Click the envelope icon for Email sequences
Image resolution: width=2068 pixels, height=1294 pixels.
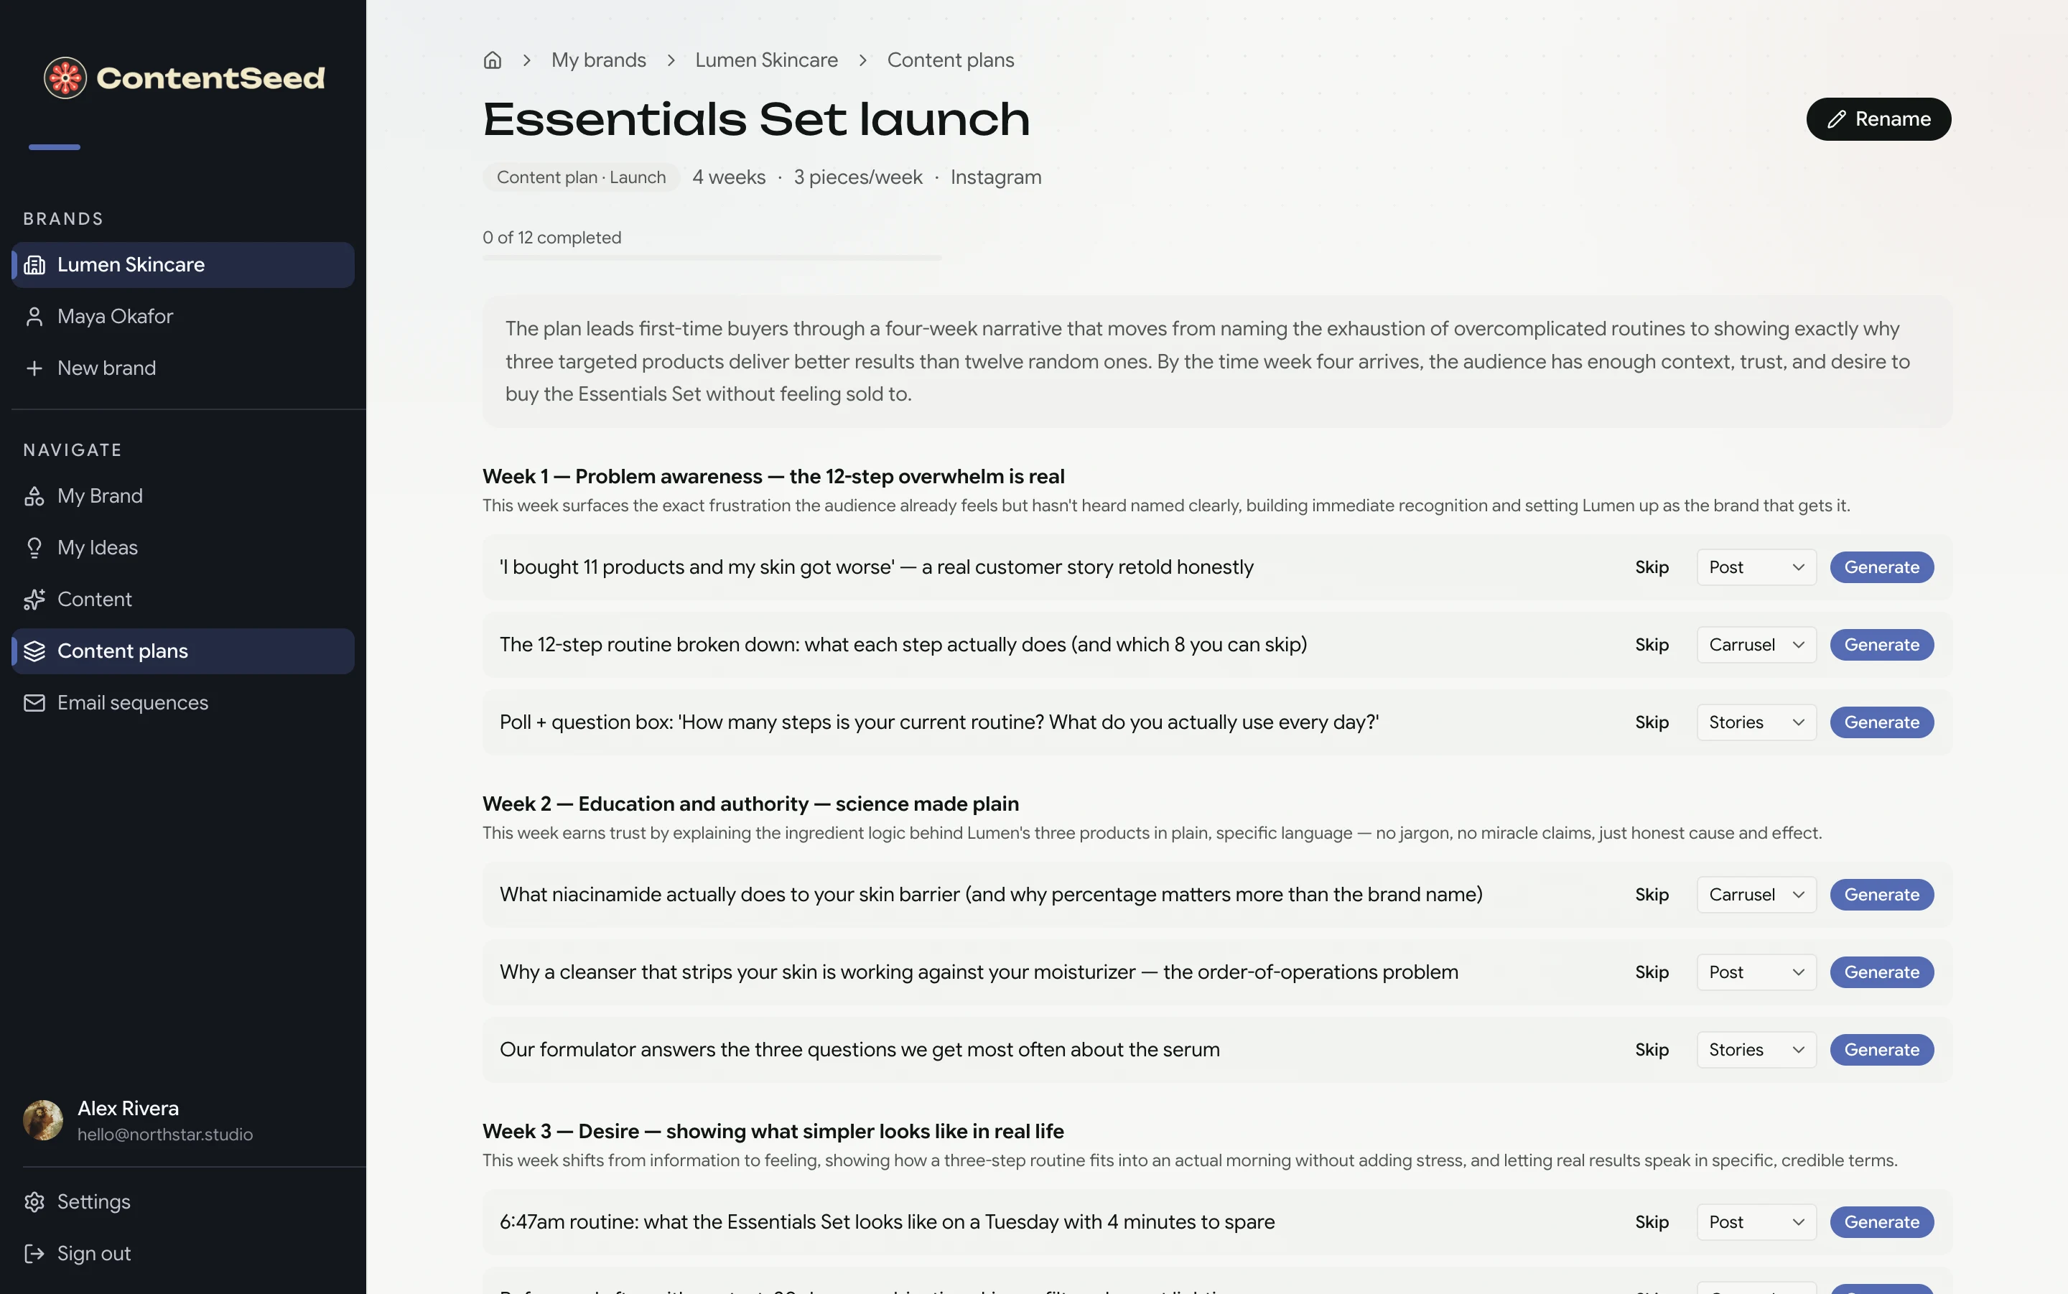tap(34, 702)
